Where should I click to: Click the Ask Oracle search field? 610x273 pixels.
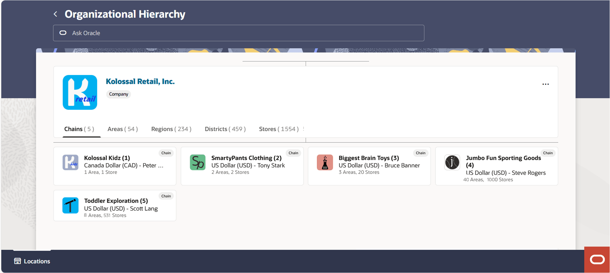click(239, 33)
